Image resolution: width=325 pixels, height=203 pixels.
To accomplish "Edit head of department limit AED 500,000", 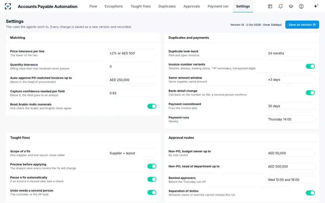I will (290, 166).
